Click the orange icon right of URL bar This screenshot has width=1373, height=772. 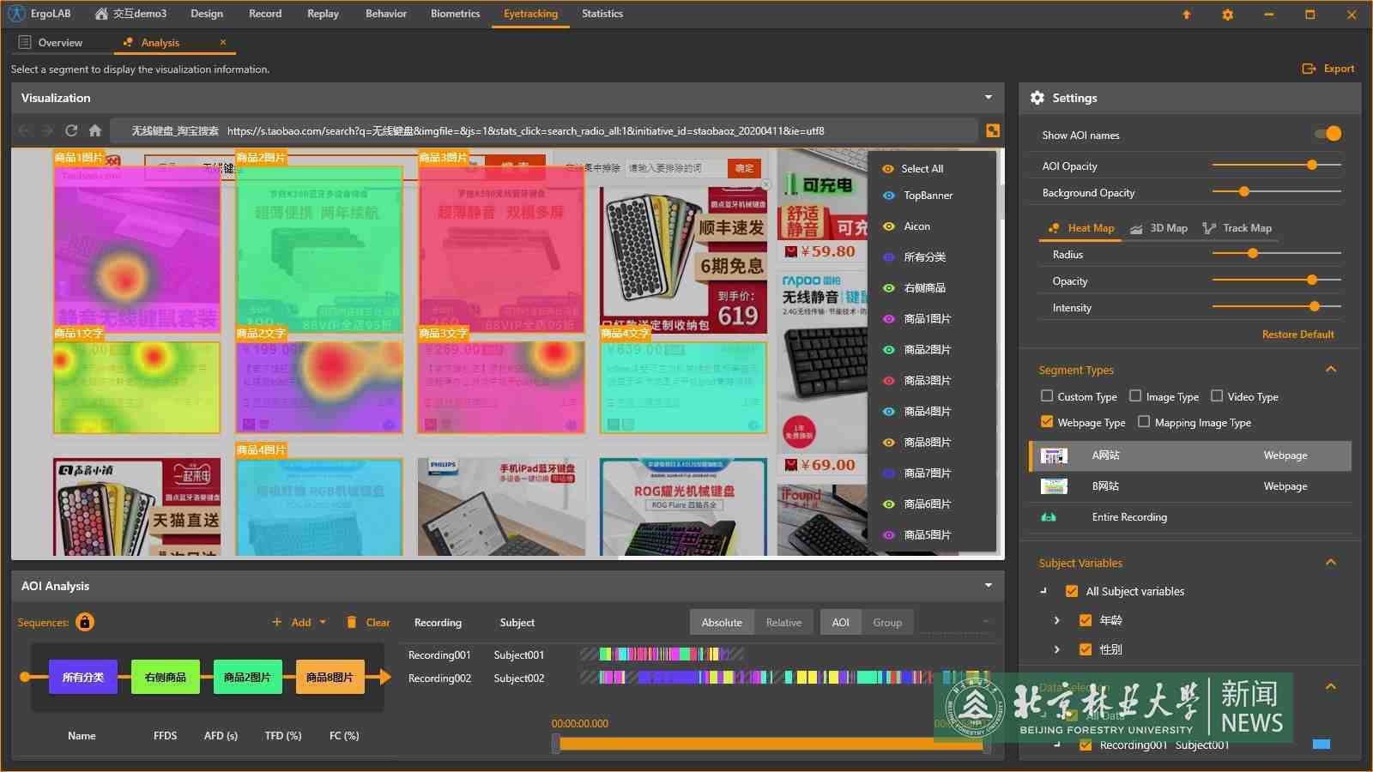click(x=993, y=130)
